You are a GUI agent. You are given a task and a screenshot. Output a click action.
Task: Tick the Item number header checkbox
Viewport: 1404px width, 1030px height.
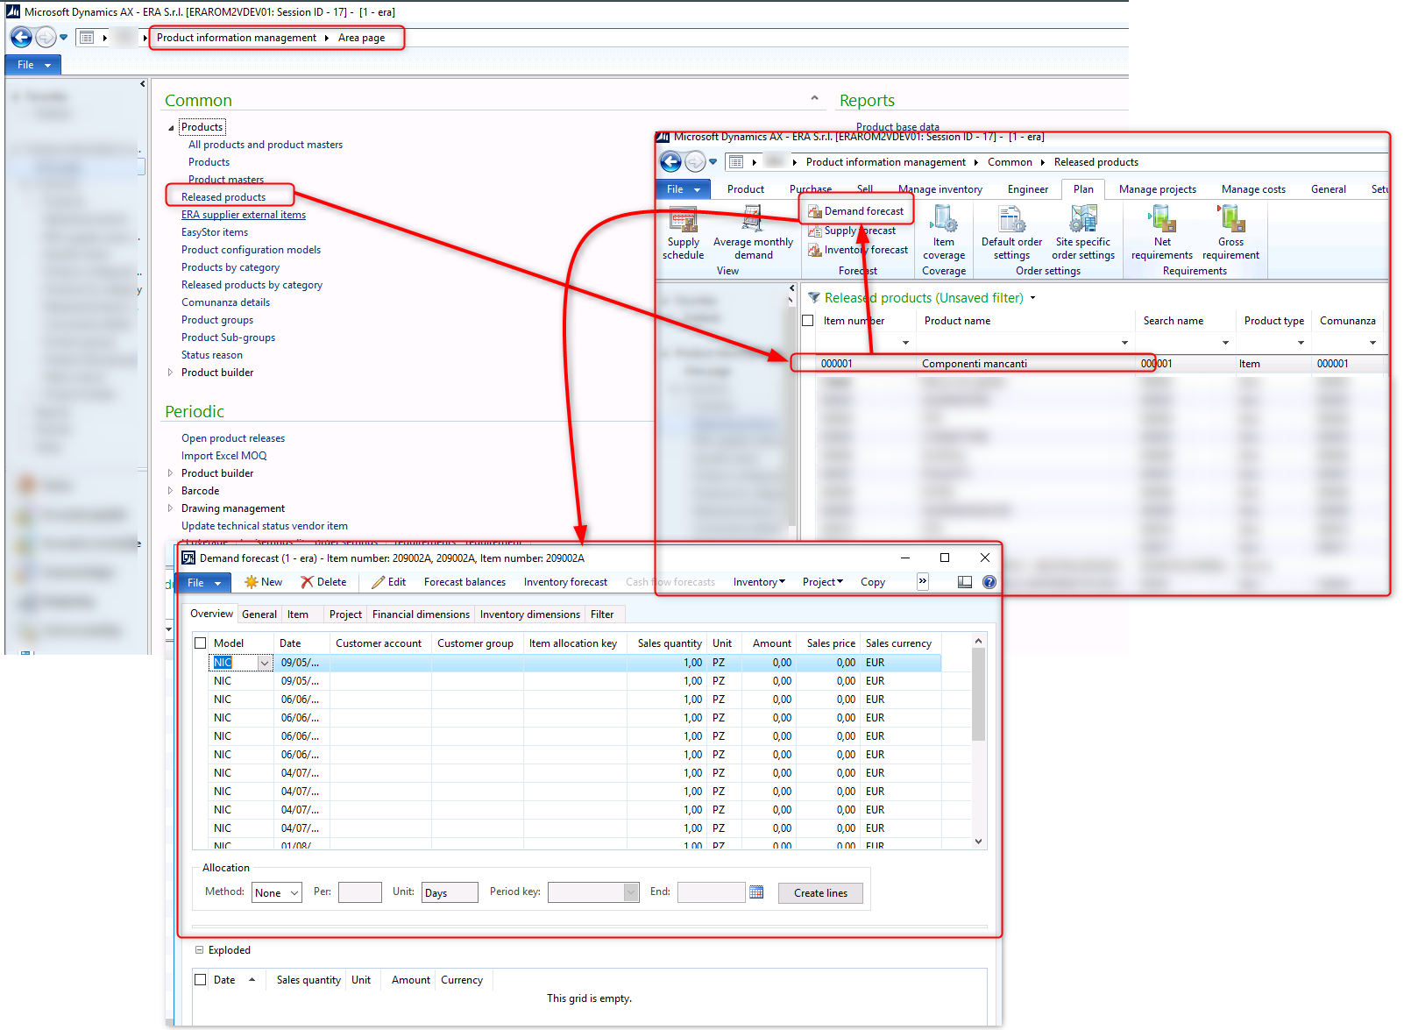807,320
